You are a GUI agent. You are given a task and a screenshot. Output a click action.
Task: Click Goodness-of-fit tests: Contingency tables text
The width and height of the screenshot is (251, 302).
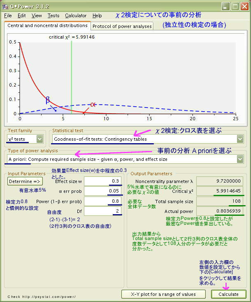pos(100,139)
